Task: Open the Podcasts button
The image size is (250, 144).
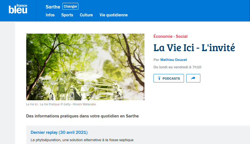Action: (168, 78)
